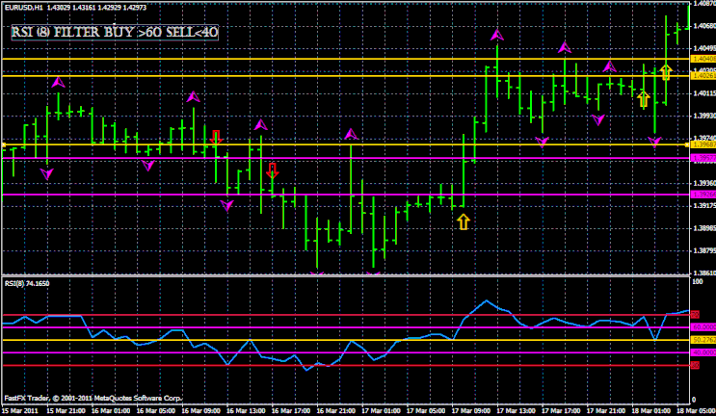Image resolution: width=716 pixels, height=416 pixels.
Task: Click the 1.38795 price scale value
Action: pos(703,251)
